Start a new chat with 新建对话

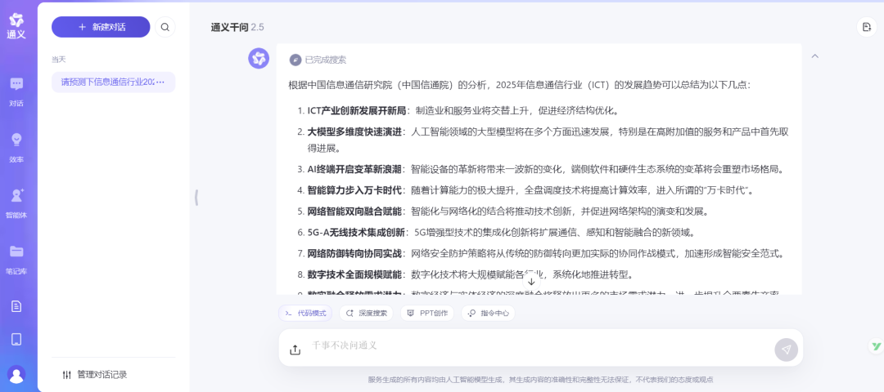[x=101, y=27]
